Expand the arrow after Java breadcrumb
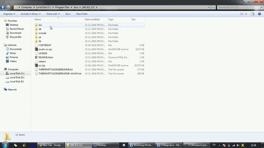Viewport: 264px width, 148px height. pos(80,7)
